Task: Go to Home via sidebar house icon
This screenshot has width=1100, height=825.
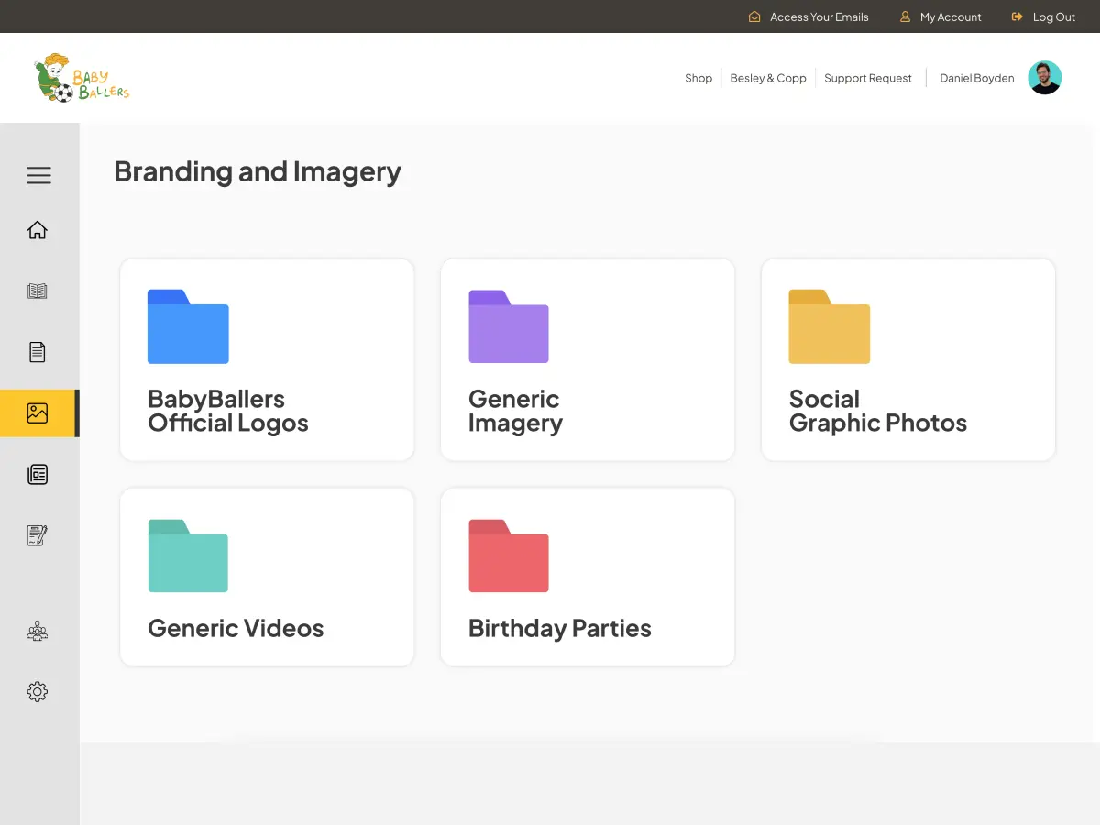Action: (38, 230)
